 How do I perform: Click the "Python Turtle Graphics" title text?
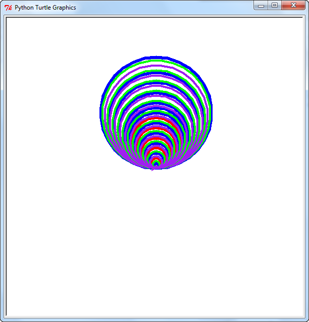(x=45, y=8)
